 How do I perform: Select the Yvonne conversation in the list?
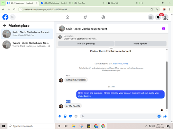pyautogui.click(x=27, y=44)
